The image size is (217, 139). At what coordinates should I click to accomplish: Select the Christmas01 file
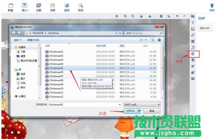(101, 52)
